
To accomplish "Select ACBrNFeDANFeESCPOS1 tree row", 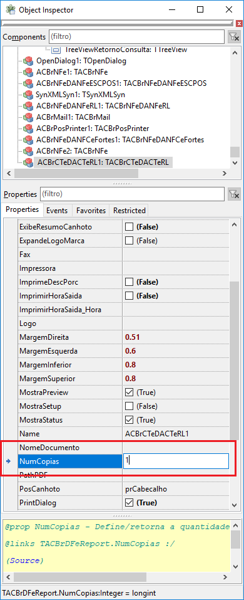I will click(121, 83).
